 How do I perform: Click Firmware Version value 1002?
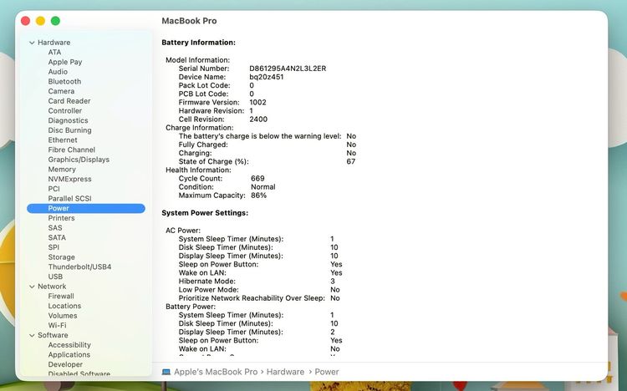pyautogui.click(x=257, y=103)
